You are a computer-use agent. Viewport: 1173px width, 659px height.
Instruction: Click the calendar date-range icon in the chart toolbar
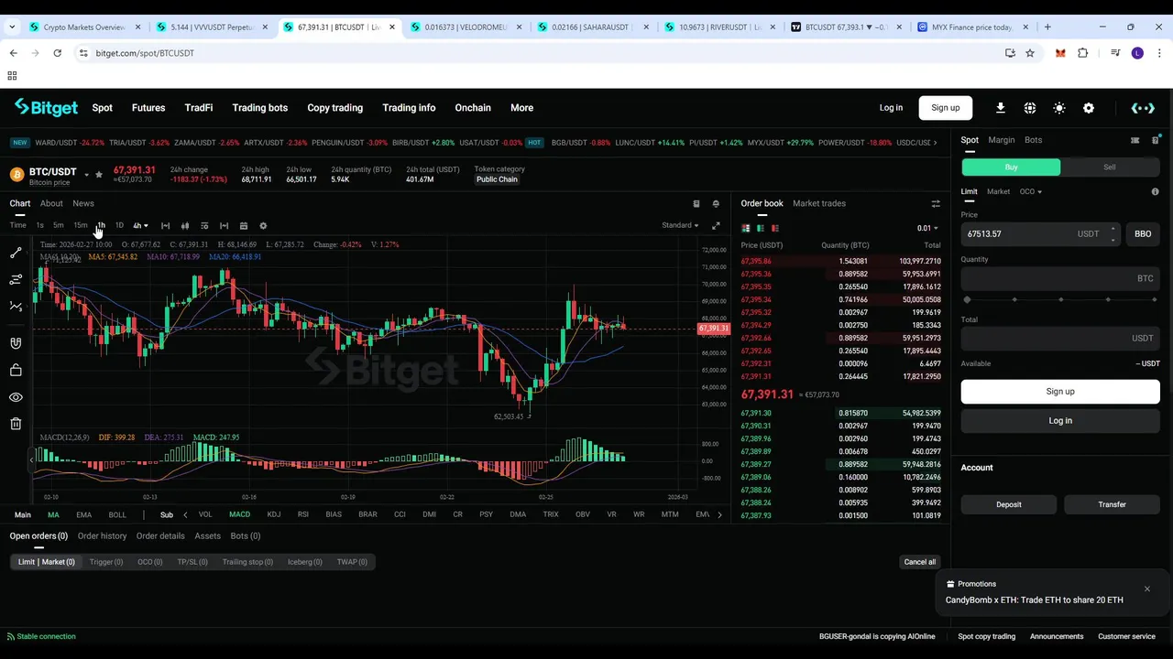tap(244, 226)
